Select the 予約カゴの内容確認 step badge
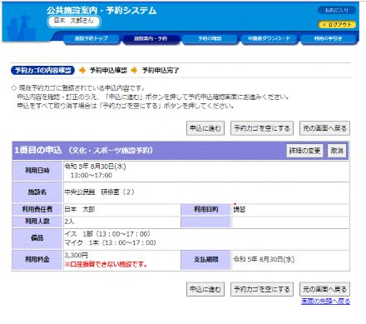 tap(42, 70)
